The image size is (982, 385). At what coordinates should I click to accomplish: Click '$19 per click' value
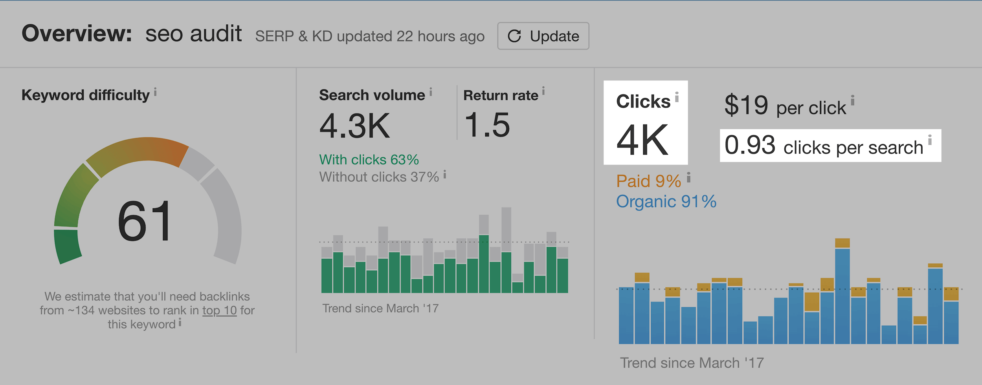click(785, 106)
